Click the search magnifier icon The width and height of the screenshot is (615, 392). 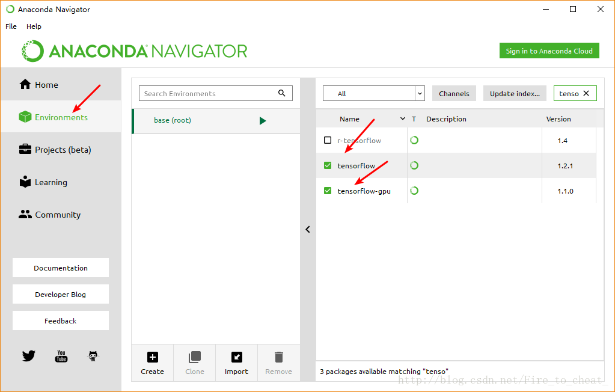[x=281, y=93]
